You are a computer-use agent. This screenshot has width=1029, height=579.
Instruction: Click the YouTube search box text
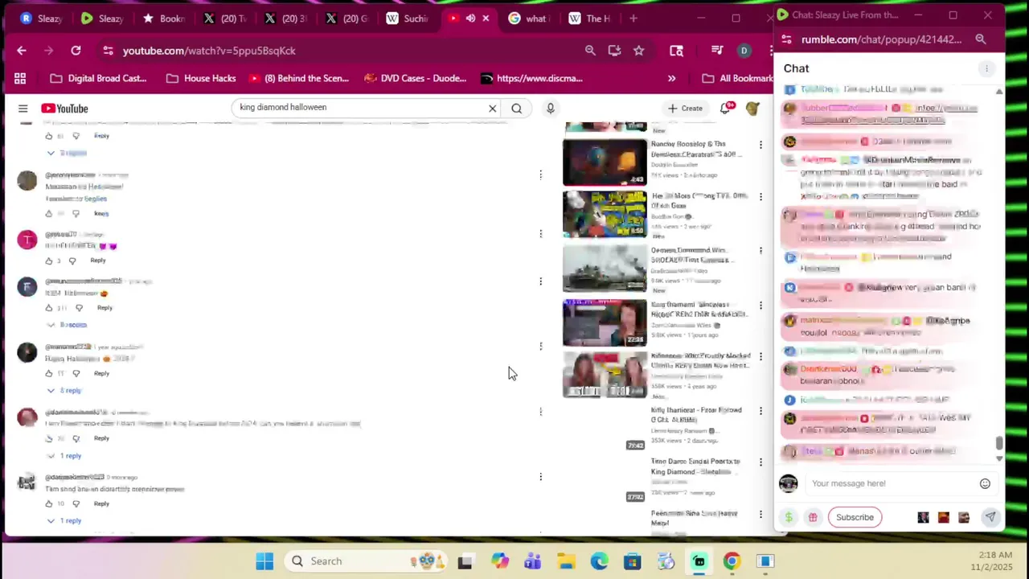283,107
